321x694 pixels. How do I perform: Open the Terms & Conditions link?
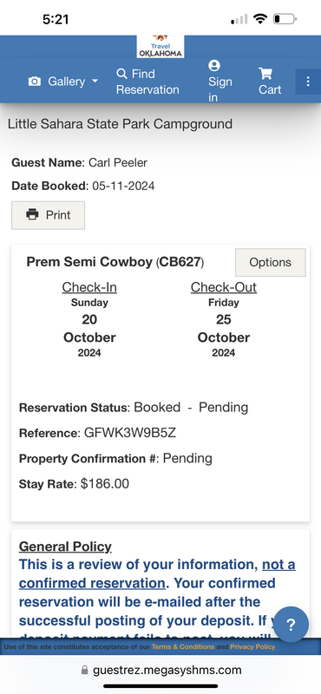[183, 646]
